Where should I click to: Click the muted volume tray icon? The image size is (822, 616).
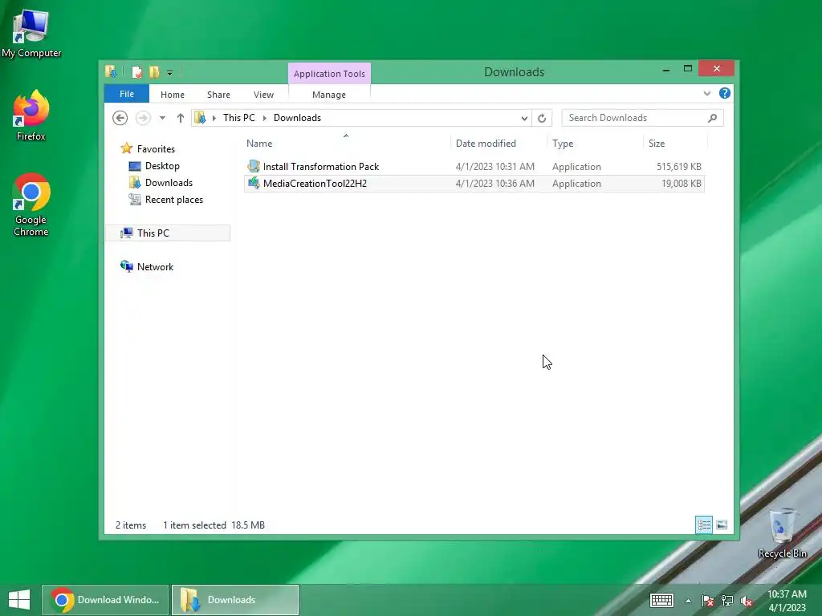click(x=746, y=601)
